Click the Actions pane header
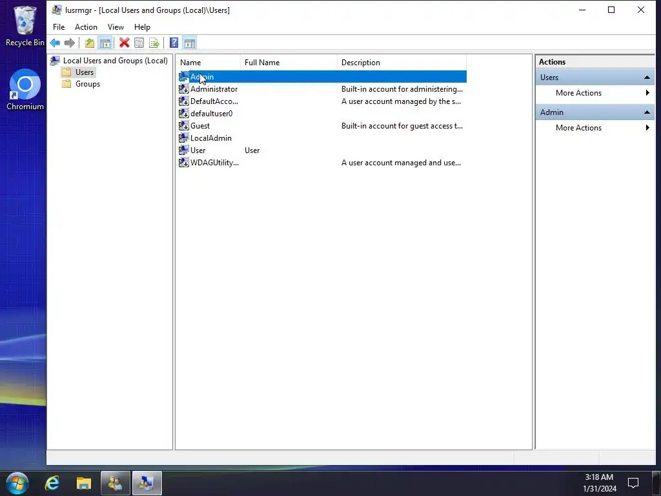The width and height of the screenshot is (661, 496). pyautogui.click(x=595, y=61)
